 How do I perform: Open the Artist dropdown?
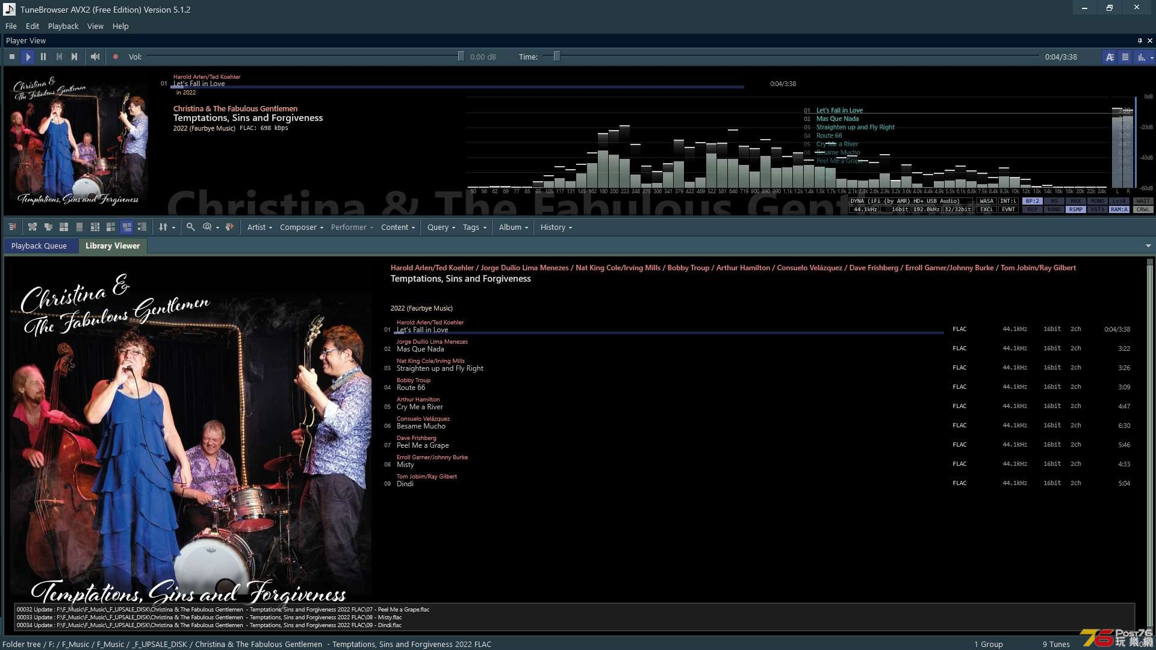click(259, 227)
